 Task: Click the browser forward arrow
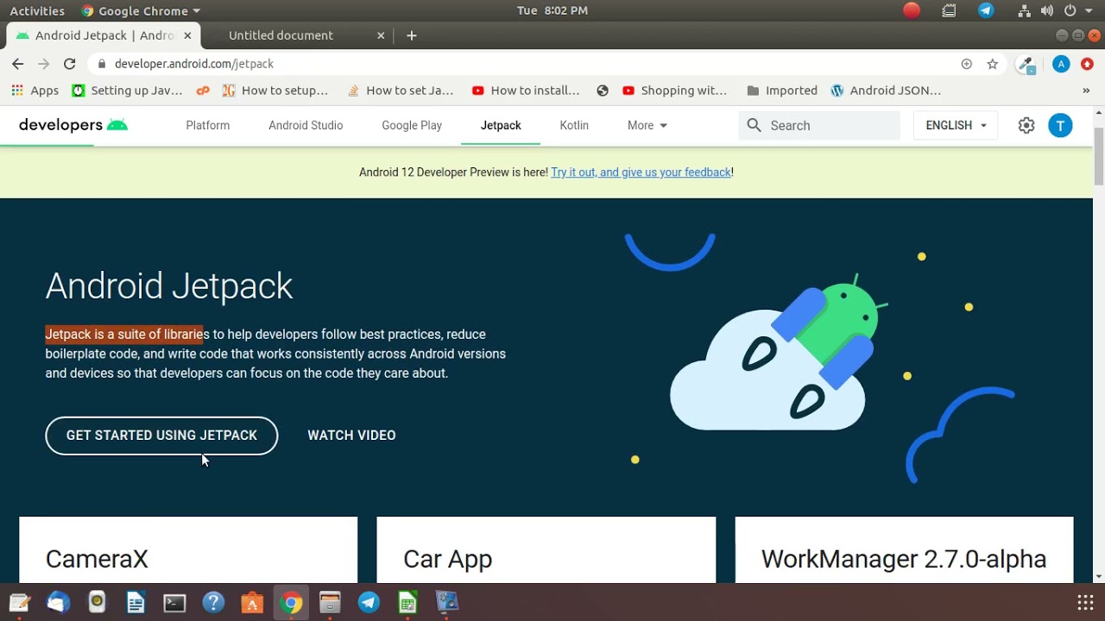[44, 64]
